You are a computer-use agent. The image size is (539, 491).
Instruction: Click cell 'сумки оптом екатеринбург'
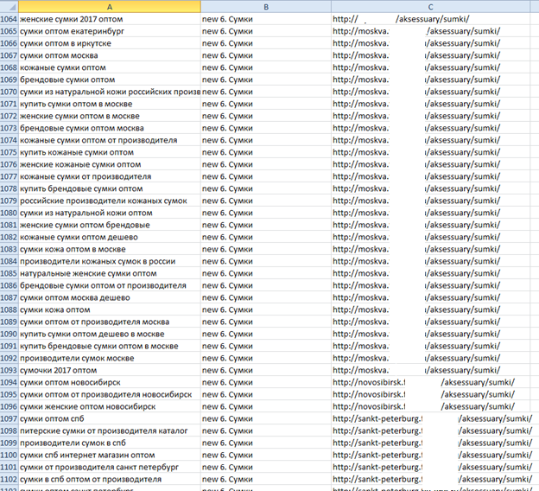click(x=110, y=31)
